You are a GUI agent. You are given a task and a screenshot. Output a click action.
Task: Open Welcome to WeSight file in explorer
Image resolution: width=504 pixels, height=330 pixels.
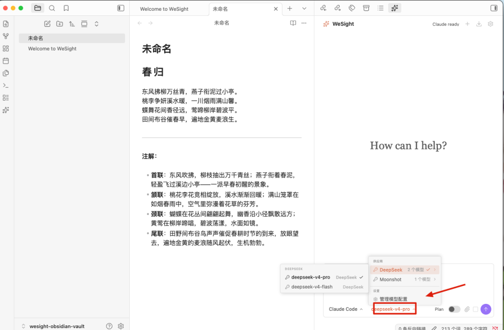(72, 49)
